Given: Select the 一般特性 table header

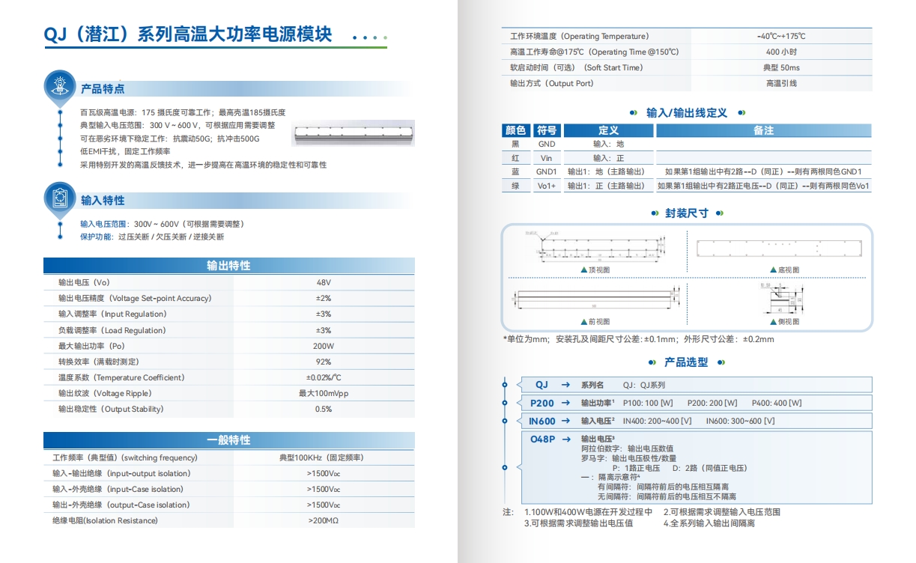Looking at the screenshot, I should pyautogui.click(x=228, y=440).
